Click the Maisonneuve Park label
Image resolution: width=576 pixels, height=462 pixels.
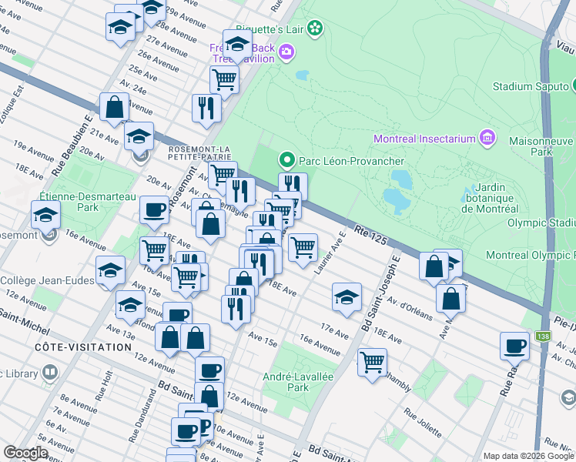coord(541,146)
